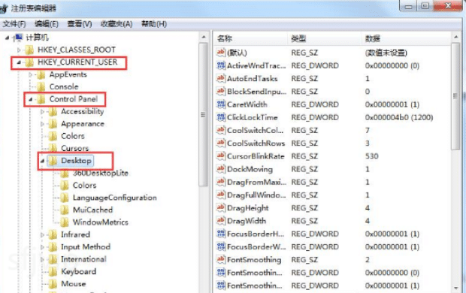Click the 530 data cell

[x=371, y=156]
